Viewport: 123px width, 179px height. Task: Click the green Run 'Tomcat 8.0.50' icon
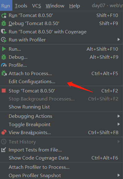4,15
